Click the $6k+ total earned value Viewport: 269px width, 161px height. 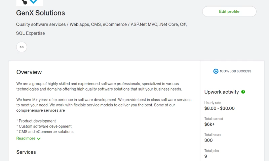[210, 124]
